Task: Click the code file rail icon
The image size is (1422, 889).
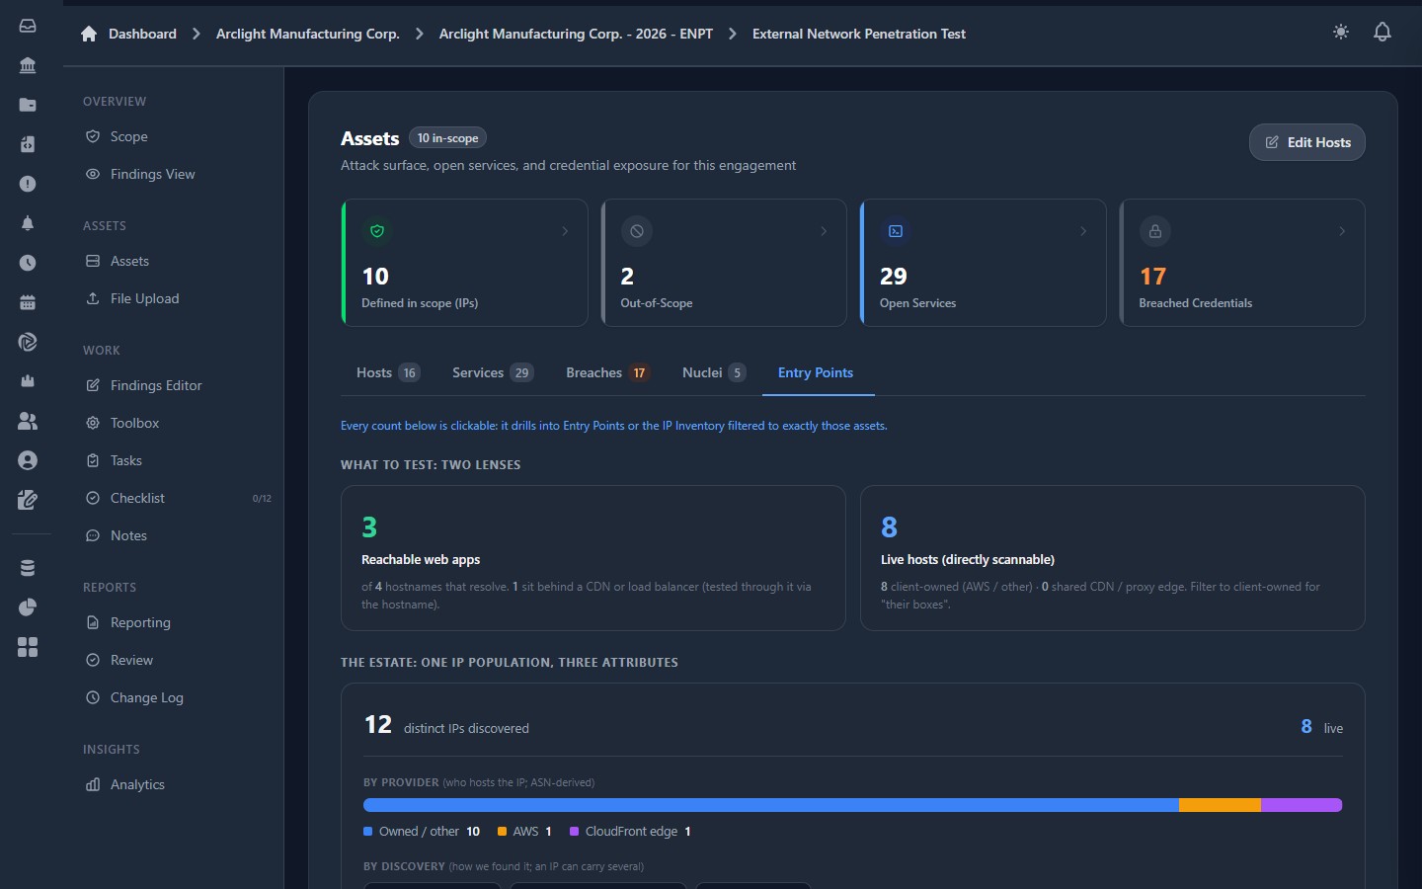Action: 28,144
